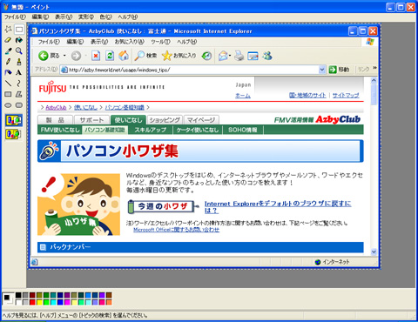Pick the Eraser tool in Paint's toolbox
Viewport: 418px width, 322px height.
point(8,40)
